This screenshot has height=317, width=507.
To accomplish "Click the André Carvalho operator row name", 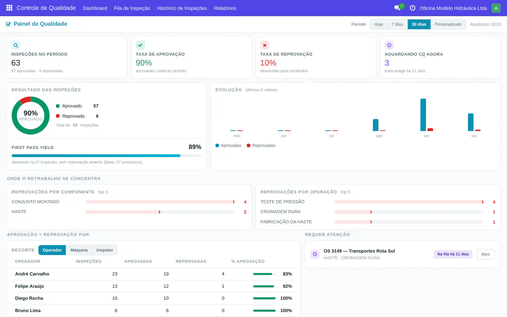I will 32,274.
